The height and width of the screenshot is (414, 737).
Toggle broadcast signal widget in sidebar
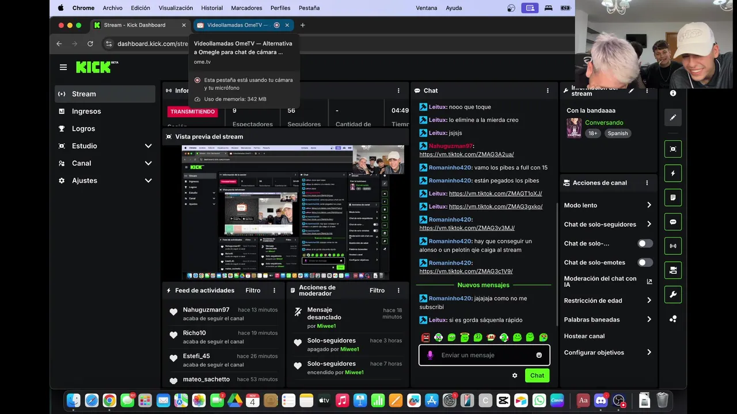(673, 246)
